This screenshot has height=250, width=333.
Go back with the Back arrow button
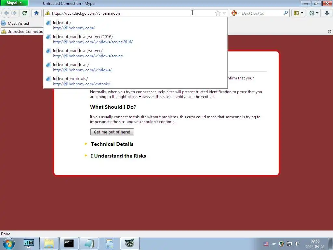tap(7, 13)
